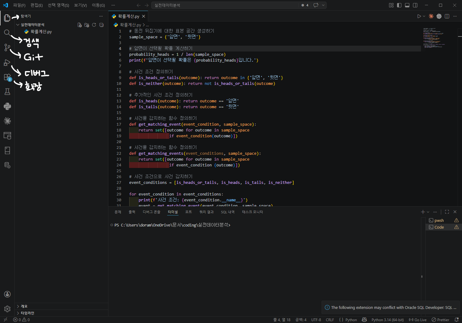
Task: Toggle the bottom panel visibility
Action: click(407, 5)
